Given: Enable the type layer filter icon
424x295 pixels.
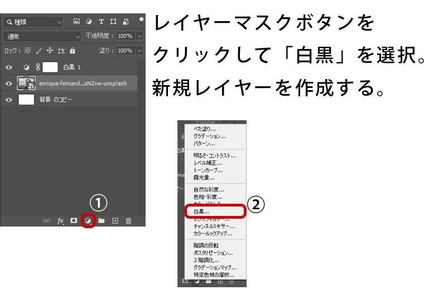Looking at the screenshot, I should 101,22.
